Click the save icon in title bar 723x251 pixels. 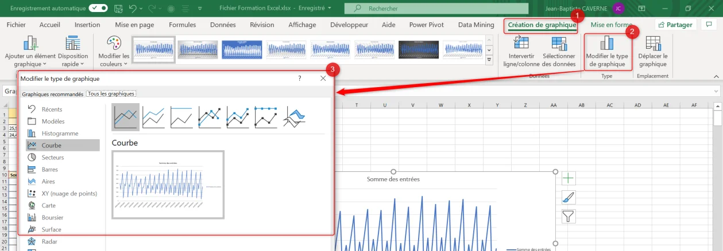coord(118,9)
